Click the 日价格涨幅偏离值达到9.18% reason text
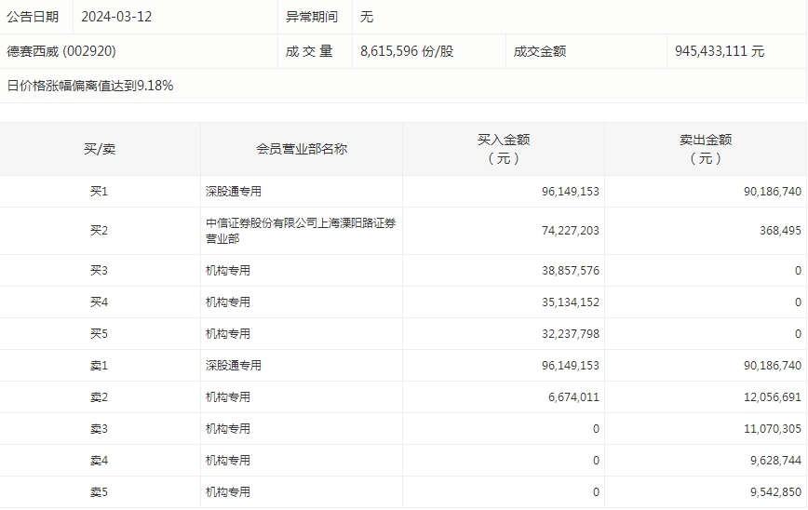The width and height of the screenshot is (808, 510). 90,86
